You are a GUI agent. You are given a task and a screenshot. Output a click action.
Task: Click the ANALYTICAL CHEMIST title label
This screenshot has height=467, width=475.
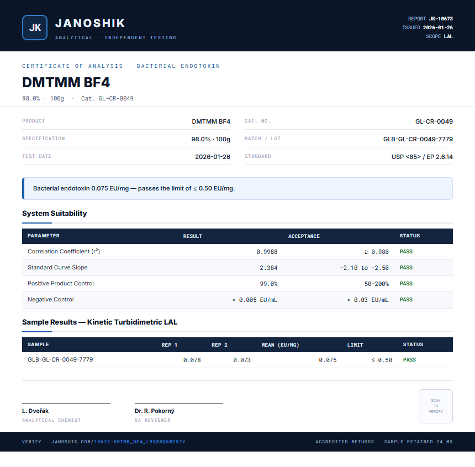point(51,421)
